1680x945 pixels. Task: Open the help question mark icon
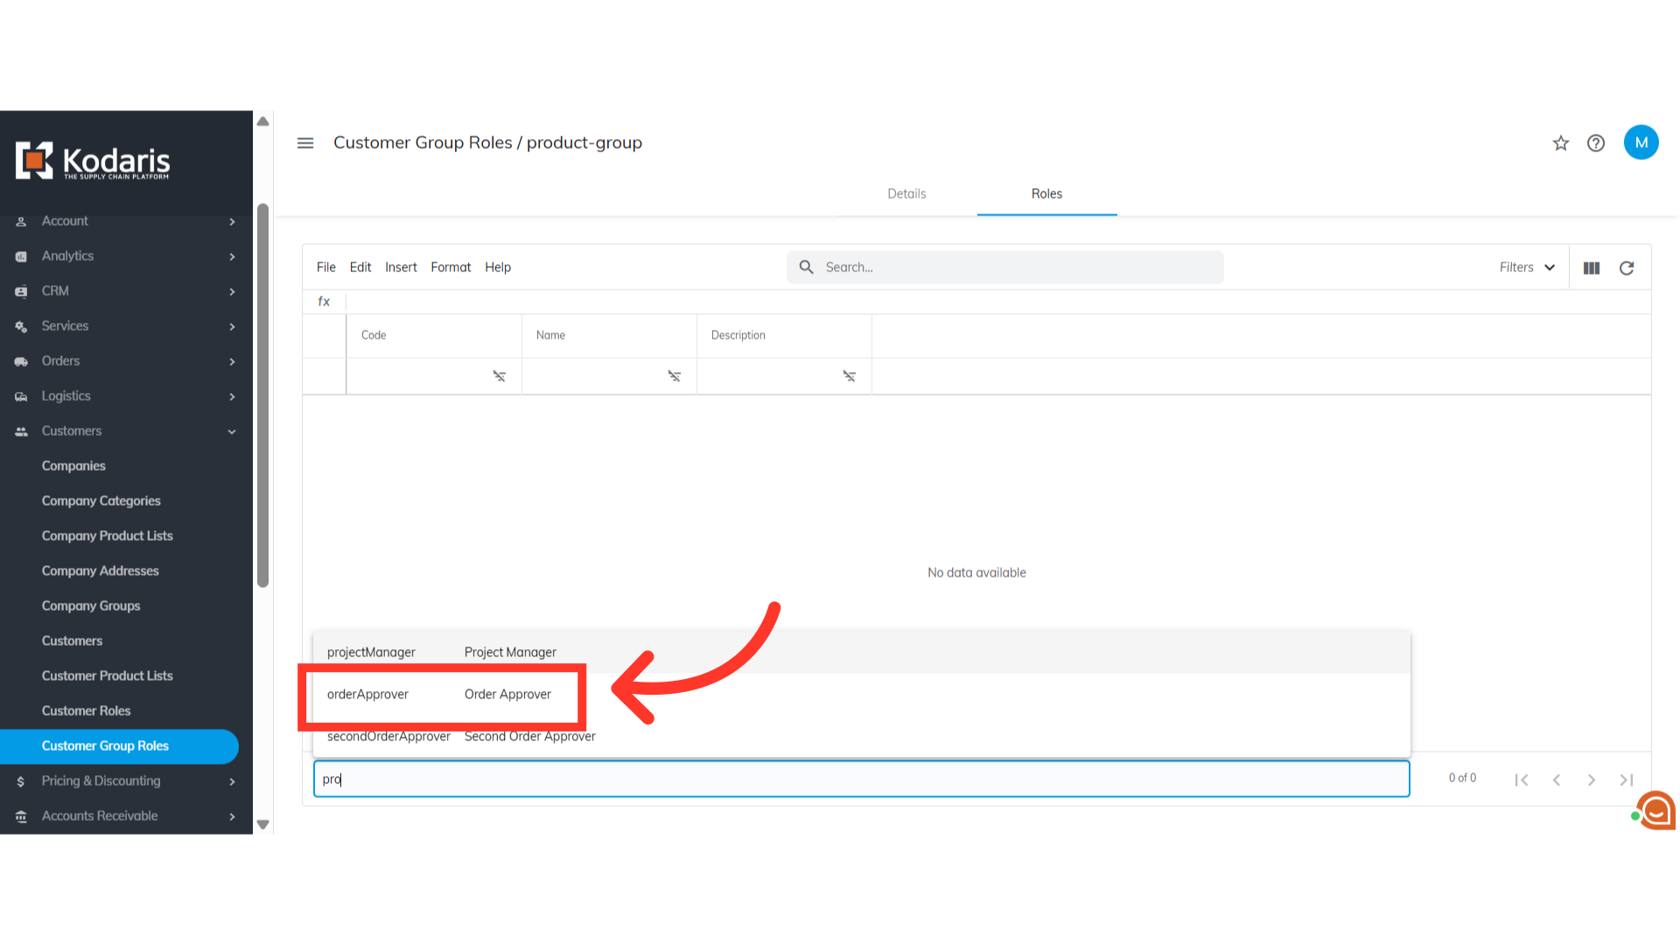1596,143
